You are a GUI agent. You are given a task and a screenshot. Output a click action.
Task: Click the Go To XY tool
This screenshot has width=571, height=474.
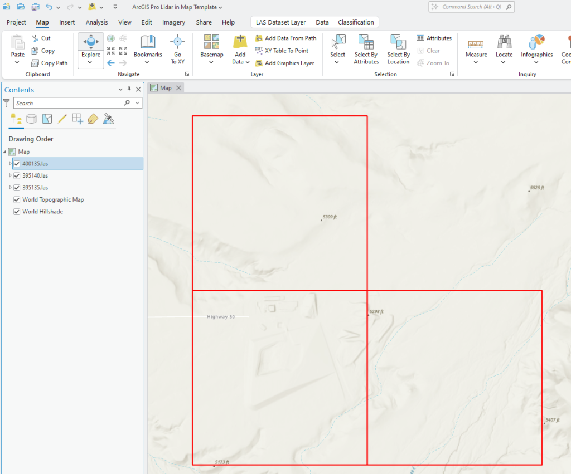click(x=177, y=47)
